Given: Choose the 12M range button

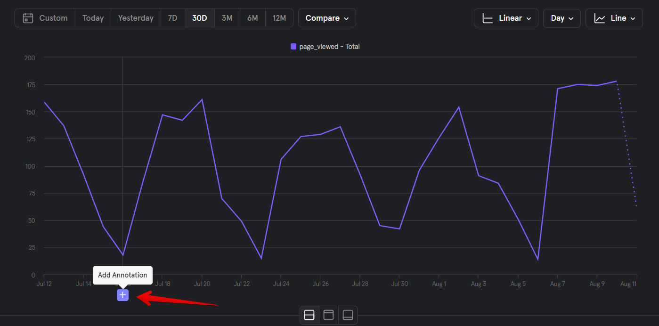Looking at the screenshot, I should pos(279,18).
